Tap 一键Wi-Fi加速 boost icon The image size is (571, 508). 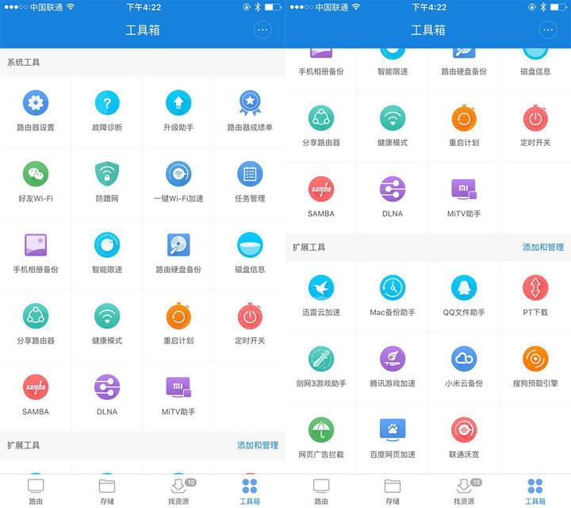tap(178, 174)
